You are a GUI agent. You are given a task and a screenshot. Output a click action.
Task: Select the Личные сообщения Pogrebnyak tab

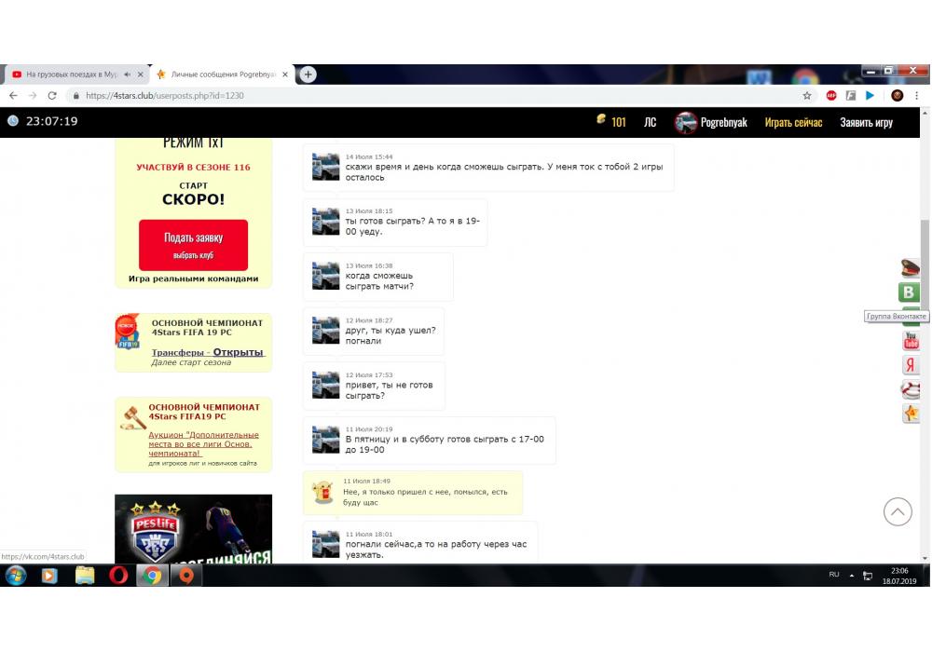pyautogui.click(x=221, y=75)
